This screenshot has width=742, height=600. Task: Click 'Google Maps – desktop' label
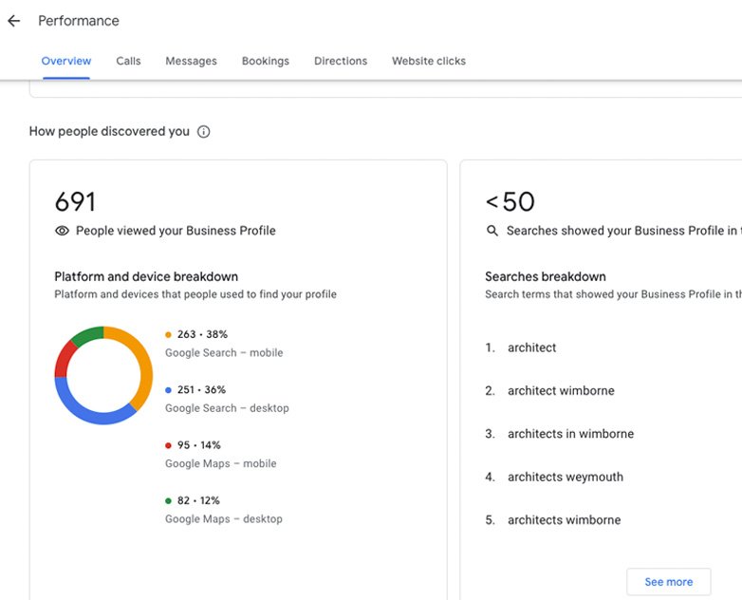tap(223, 519)
